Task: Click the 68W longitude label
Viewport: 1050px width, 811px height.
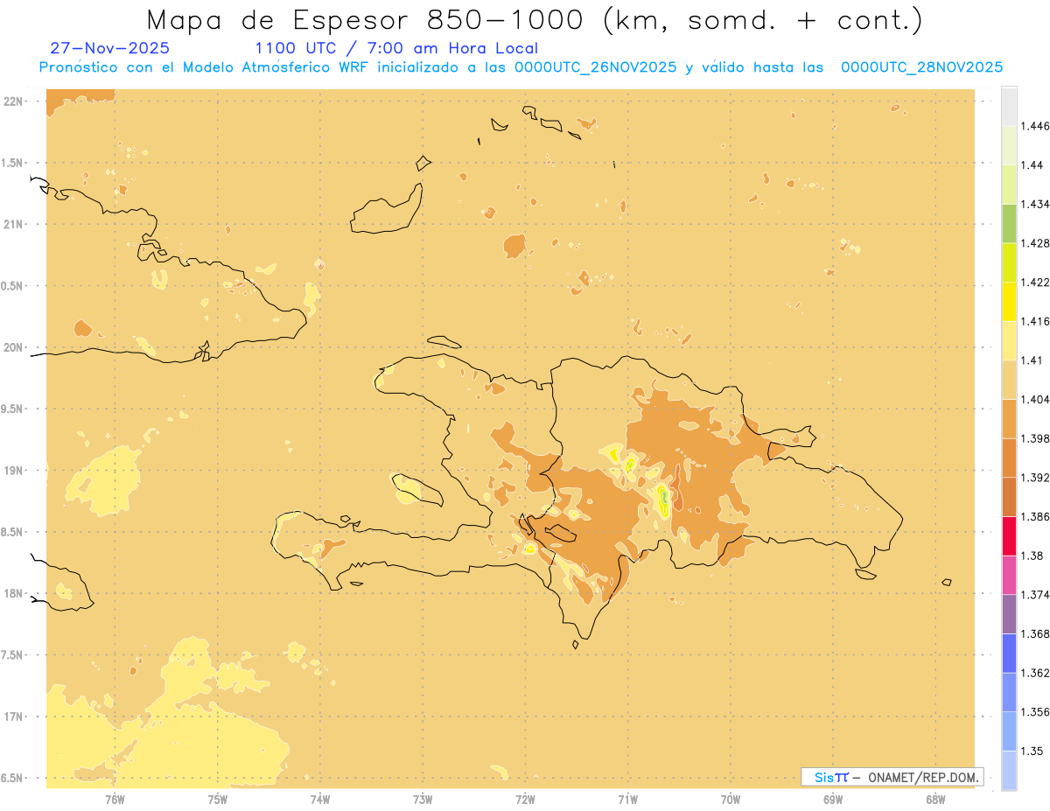Action: pyautogui.click(x=935, y=799)
